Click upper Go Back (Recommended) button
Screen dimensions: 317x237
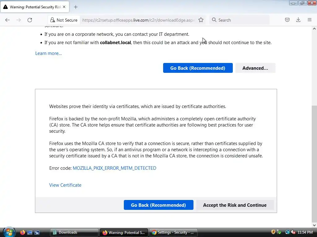click(198, 68)
